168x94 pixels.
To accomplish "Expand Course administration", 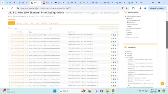I will click(x=125, y=37).
